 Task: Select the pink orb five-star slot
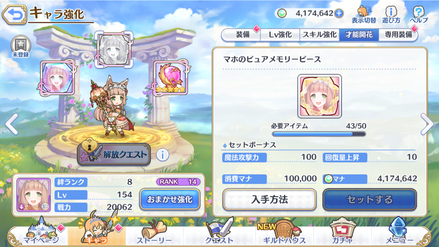[170, 78]
